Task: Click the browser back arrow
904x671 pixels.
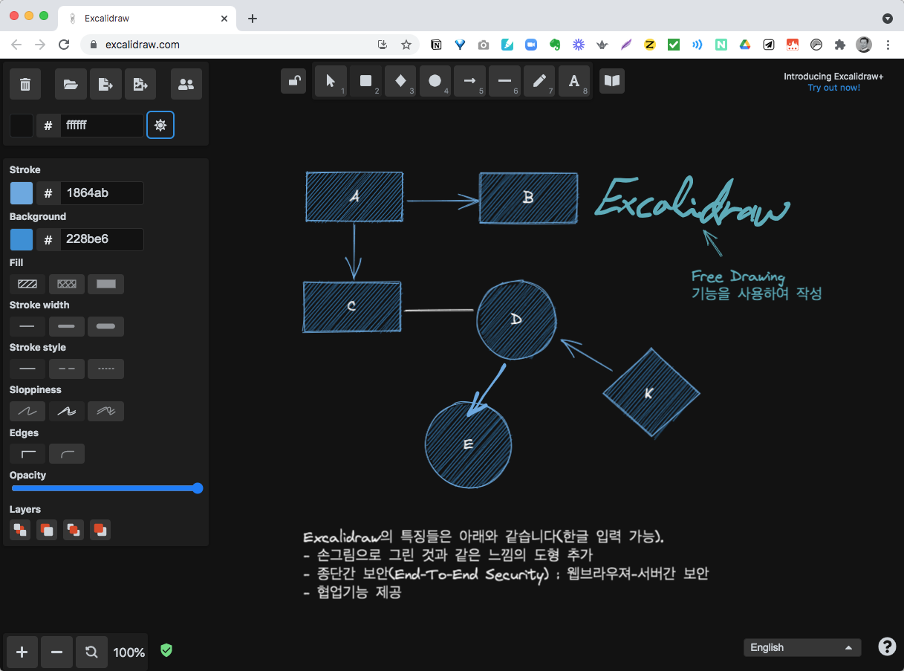Action: [x=16, y=45]
